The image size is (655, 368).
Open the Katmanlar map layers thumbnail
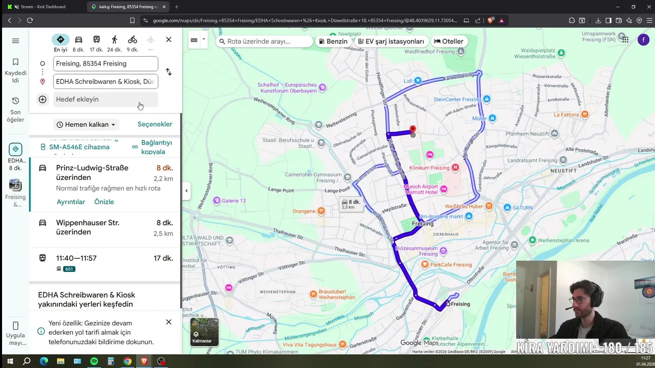tap(205, 332)
